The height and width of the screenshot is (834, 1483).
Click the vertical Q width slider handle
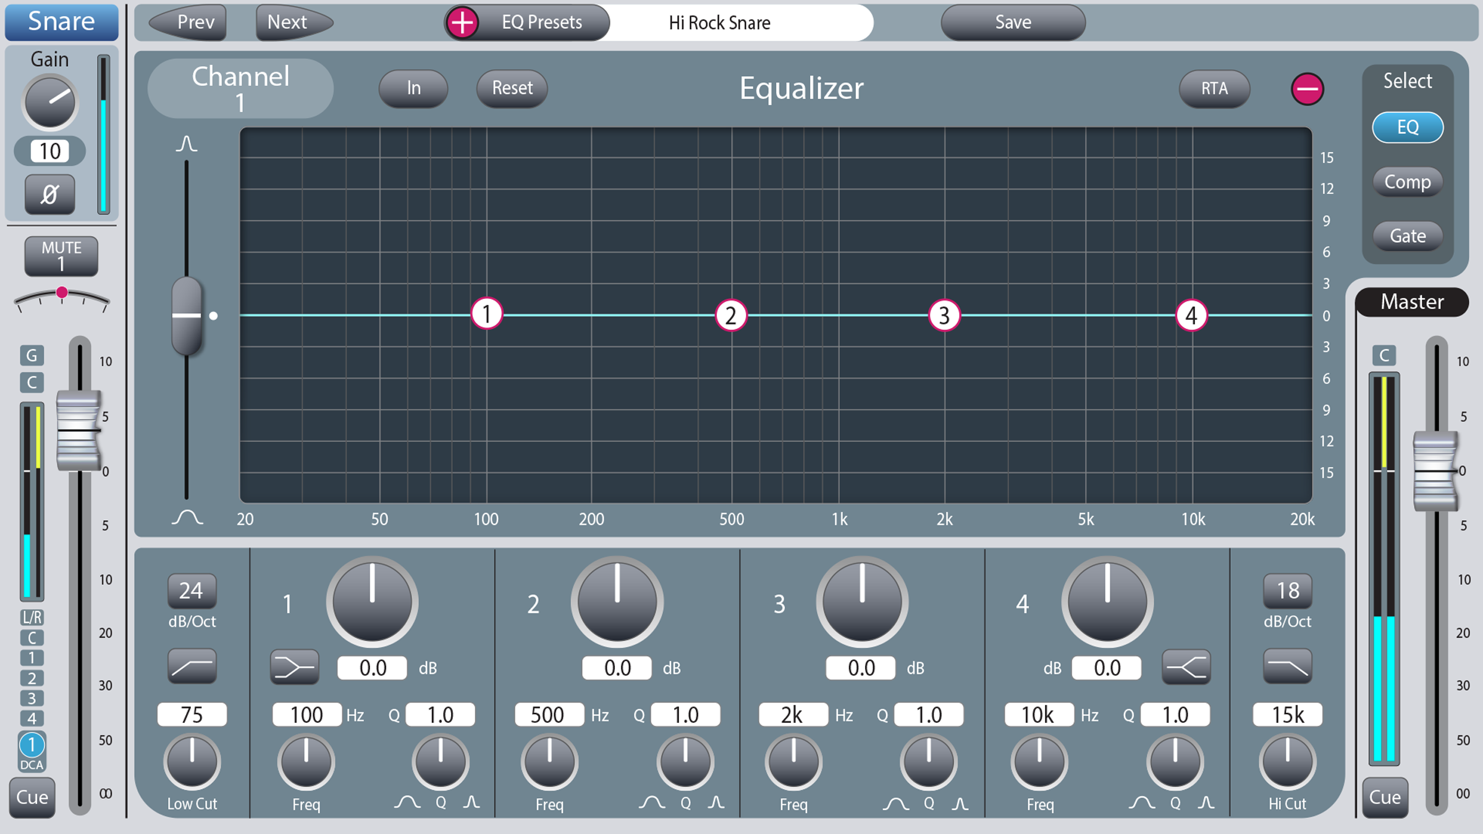[x=187, y=316]
